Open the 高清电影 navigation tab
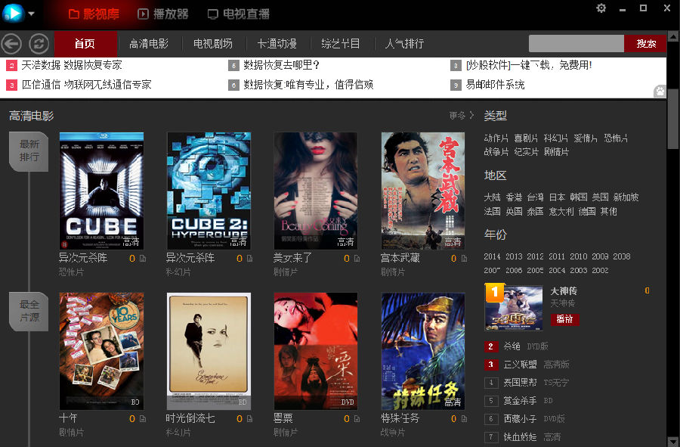680x447 pixels. tap(149, 44)
